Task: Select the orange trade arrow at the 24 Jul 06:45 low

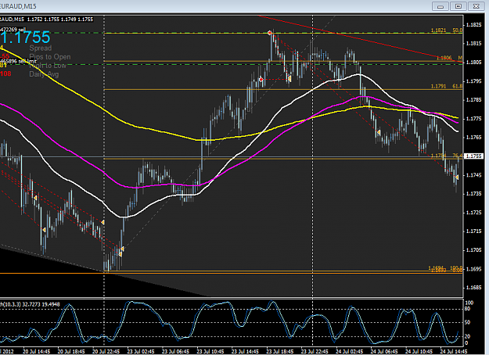Action: point(378,132)
